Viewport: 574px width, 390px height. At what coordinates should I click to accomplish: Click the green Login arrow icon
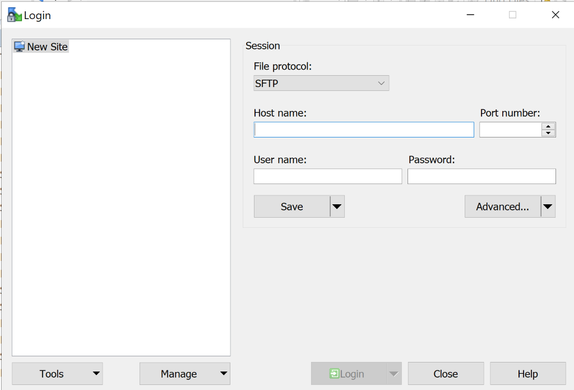(x=334, y=374)
